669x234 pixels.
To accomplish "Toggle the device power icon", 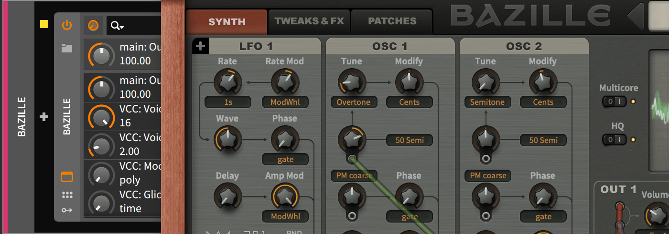I will [67, 25].
